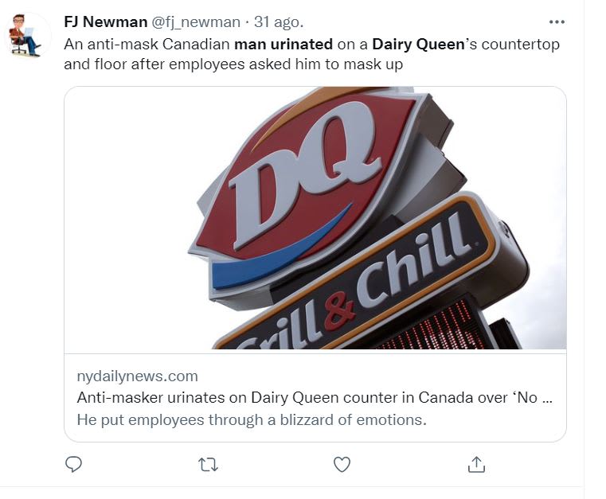Share the tweet via share icon
Screen dimensions: 606x499
[476, 464]
